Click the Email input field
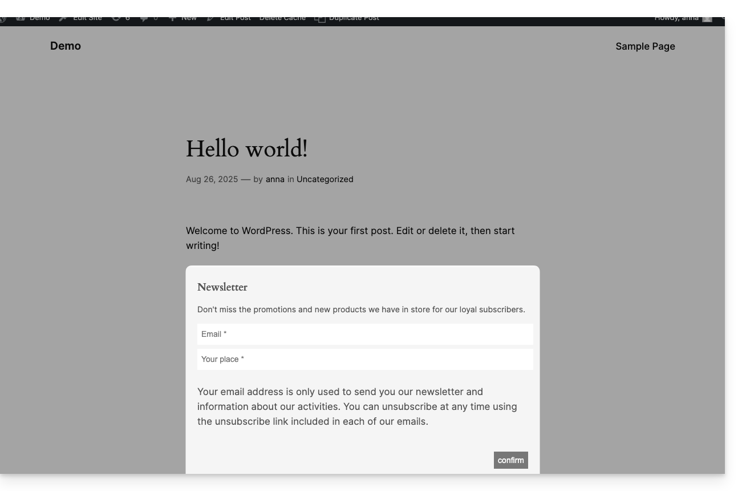Screen dimensions: 742x491 [x=365, y=334]
